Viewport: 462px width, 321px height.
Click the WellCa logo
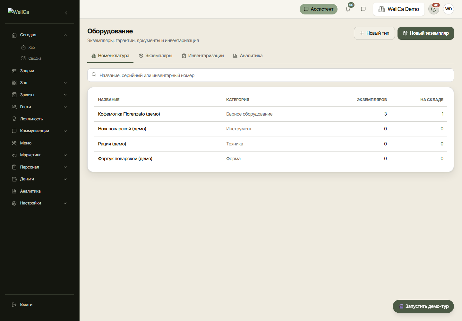point(18,12)
